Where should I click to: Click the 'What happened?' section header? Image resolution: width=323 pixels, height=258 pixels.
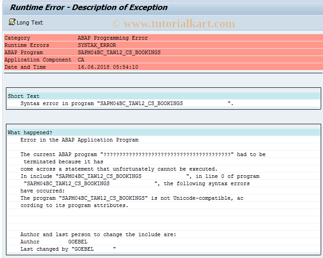(x=30, y=132)
